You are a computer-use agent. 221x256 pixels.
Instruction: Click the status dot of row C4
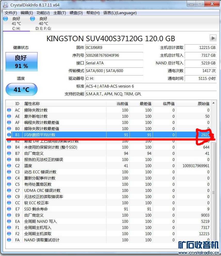9,178
